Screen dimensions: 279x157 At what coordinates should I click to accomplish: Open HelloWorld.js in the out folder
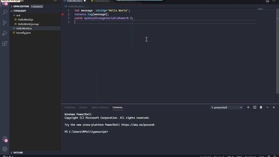pos(25,20)
